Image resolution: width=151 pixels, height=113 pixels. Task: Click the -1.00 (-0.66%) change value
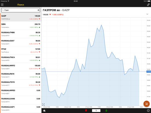[x=58, y=15]
